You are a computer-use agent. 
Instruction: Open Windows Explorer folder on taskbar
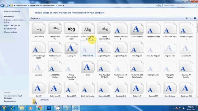click(22, 108)
